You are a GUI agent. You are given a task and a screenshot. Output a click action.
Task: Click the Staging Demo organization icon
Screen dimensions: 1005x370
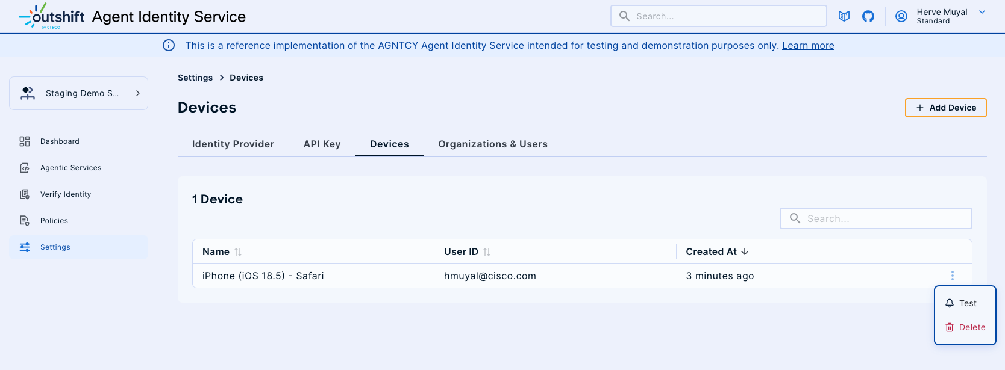[28, 93]
